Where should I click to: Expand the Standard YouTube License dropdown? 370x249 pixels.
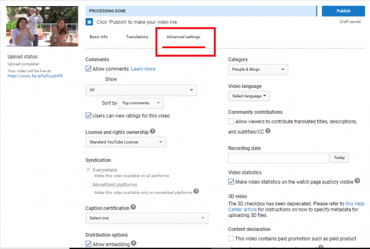[126, 142]
